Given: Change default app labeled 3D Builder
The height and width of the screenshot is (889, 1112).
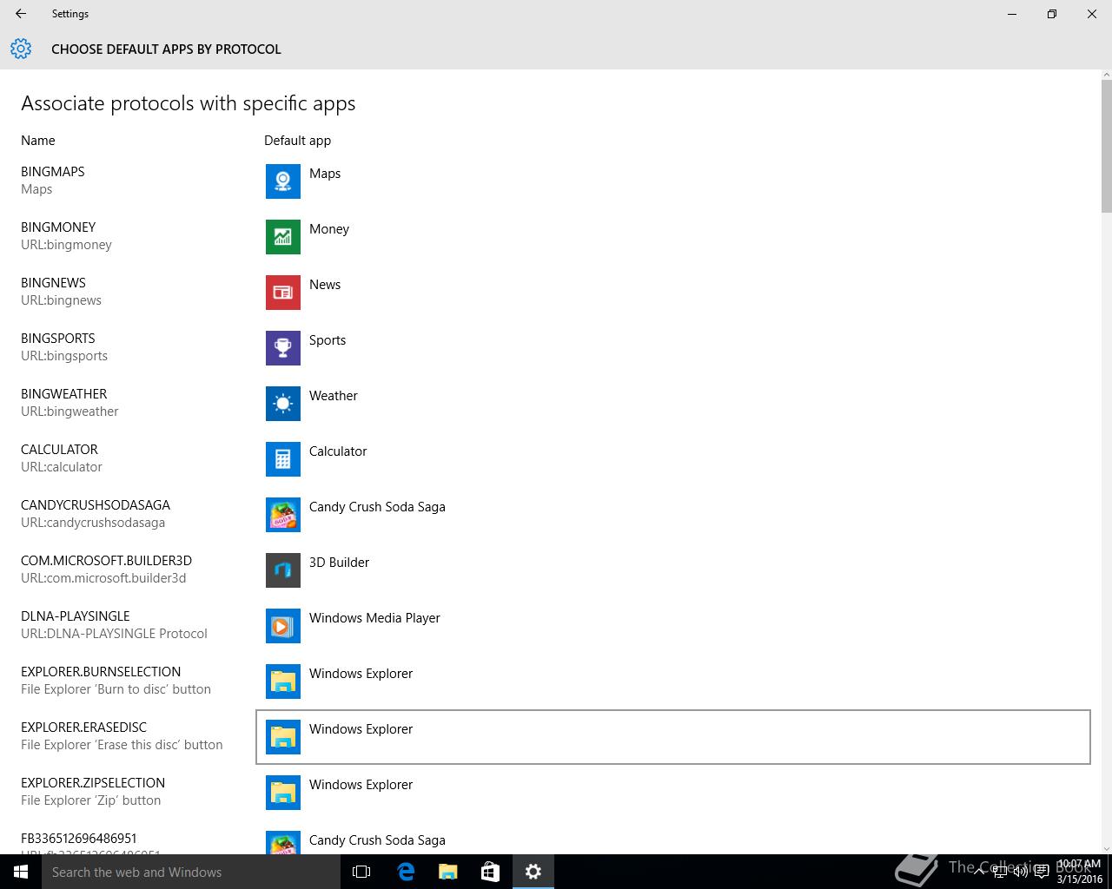Looking at the screenshot, I should [339, 563].
